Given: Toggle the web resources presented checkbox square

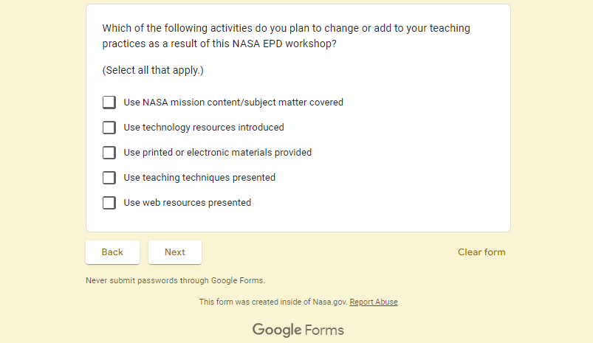Looking at the screenshot, I should point(109,203).
